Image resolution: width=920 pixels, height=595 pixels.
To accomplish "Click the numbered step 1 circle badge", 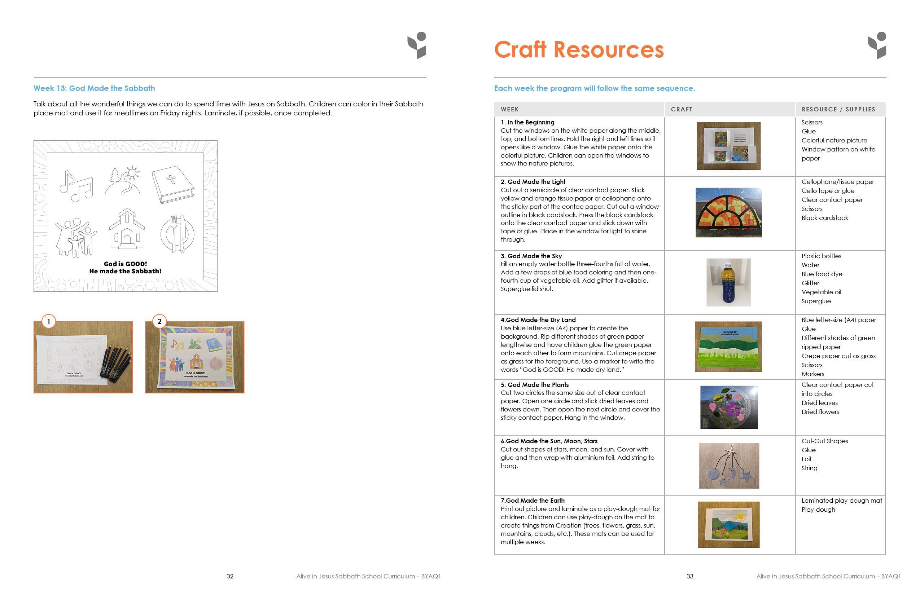I will [48, 321].
